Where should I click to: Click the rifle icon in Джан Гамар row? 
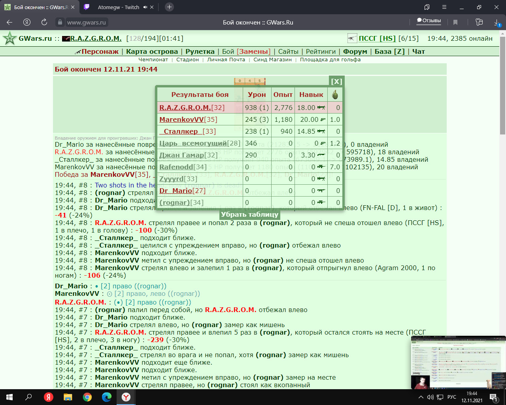[x=321, y=155]
